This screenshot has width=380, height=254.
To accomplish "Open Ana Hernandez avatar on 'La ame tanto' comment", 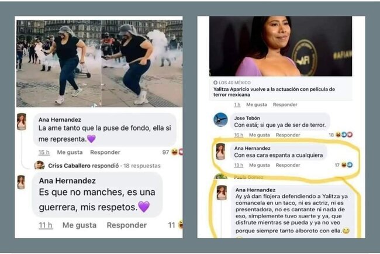I will coord(21,122).
